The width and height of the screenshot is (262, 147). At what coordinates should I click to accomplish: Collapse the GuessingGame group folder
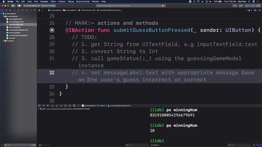click(3, 16)
